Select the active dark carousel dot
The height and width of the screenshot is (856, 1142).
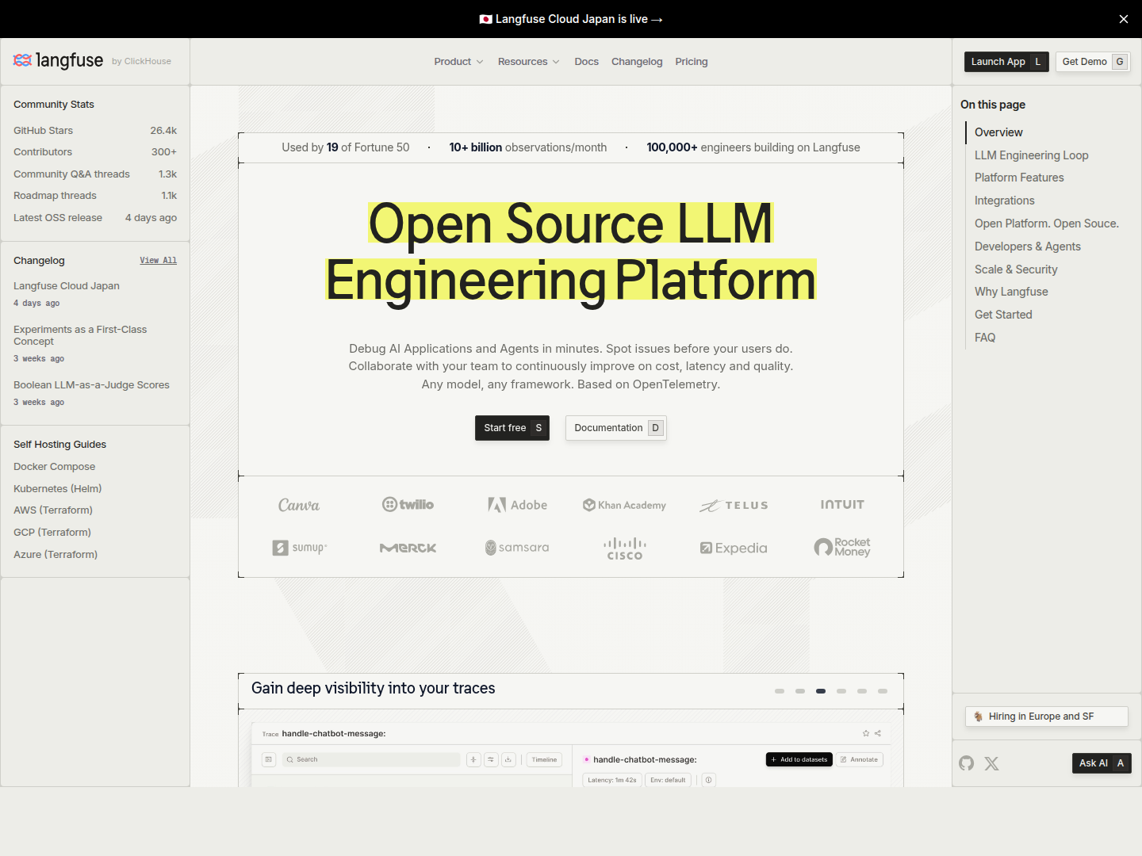point(821,691)
